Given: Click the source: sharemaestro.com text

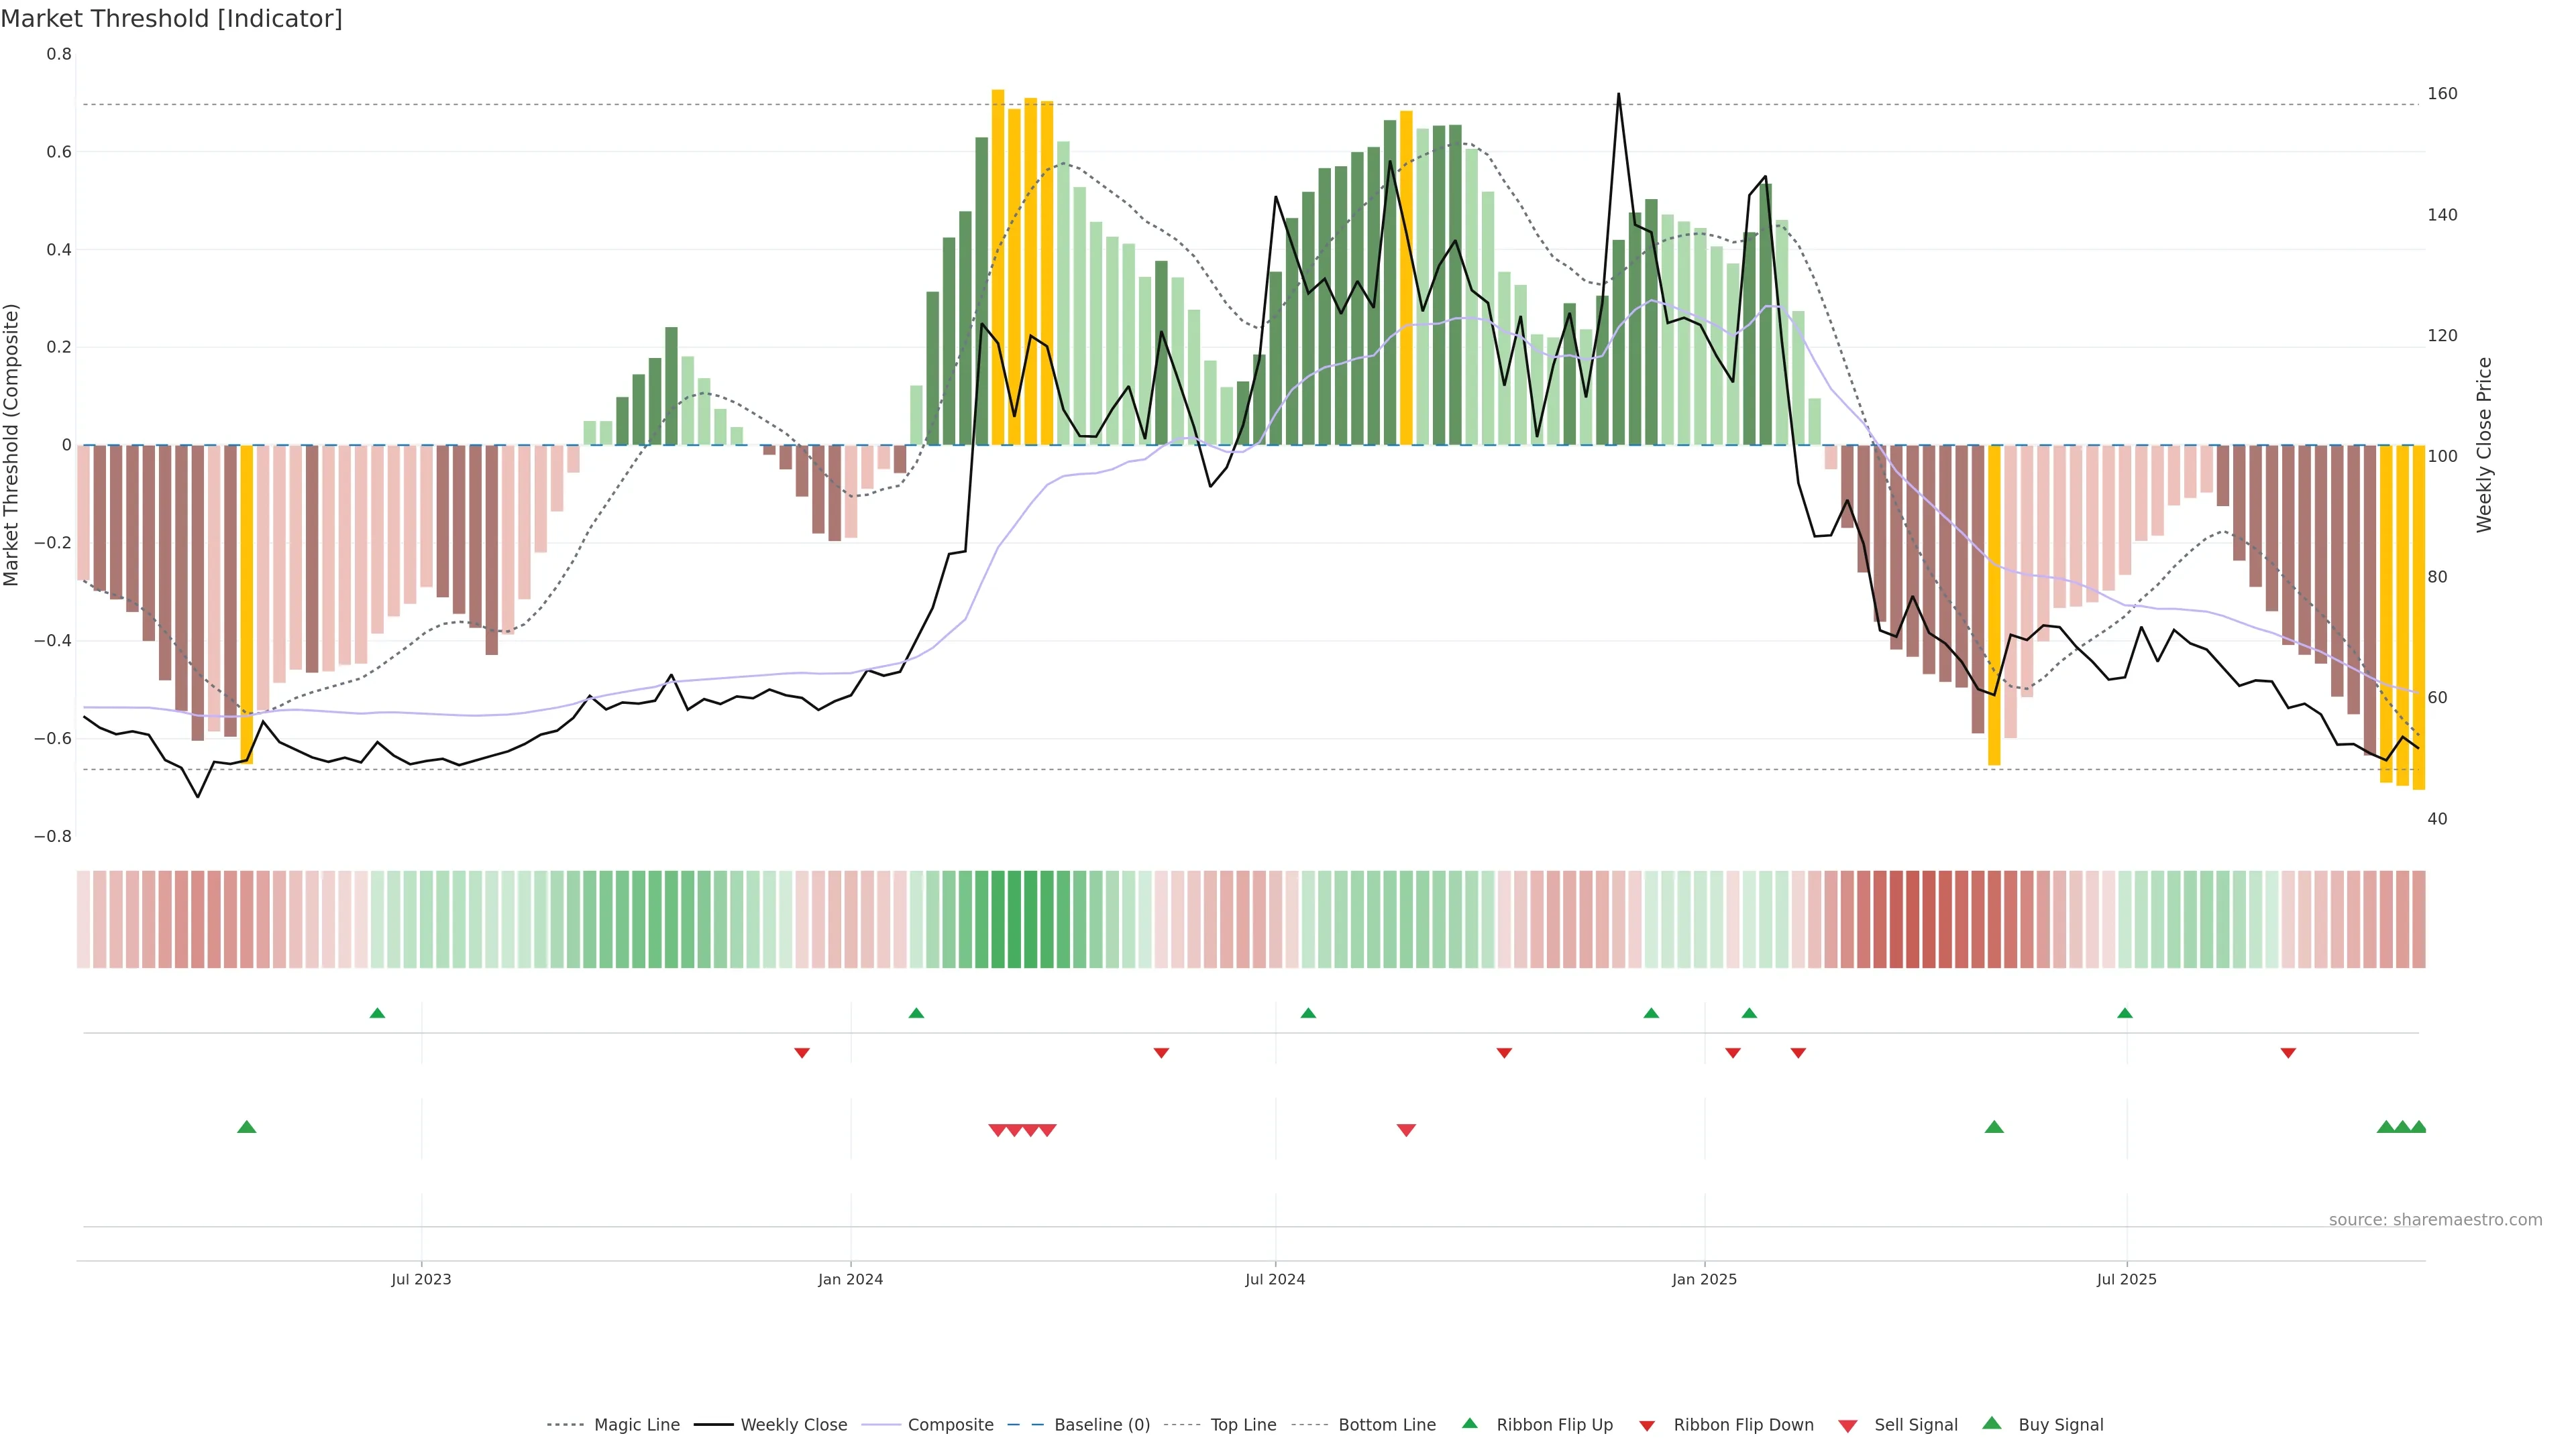Looking at the screenshot, I should [2435, 1220].
